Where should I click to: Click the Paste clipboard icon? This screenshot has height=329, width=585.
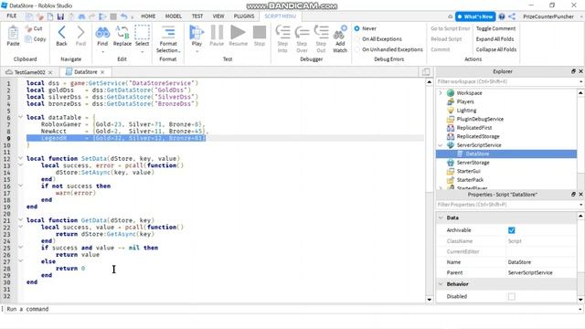point(13,33)
